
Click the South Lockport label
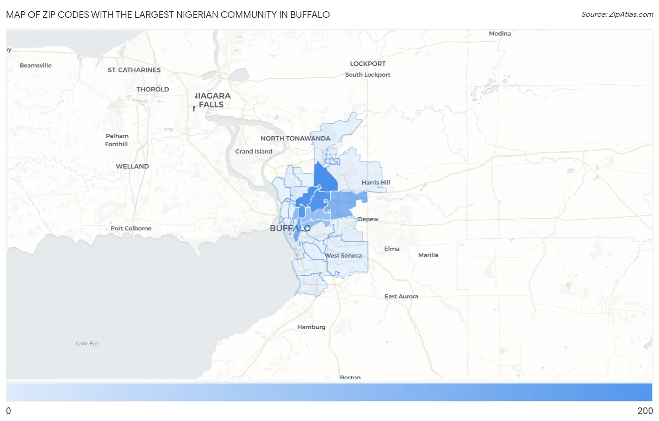pyautogui.click(x=367, y=74)
